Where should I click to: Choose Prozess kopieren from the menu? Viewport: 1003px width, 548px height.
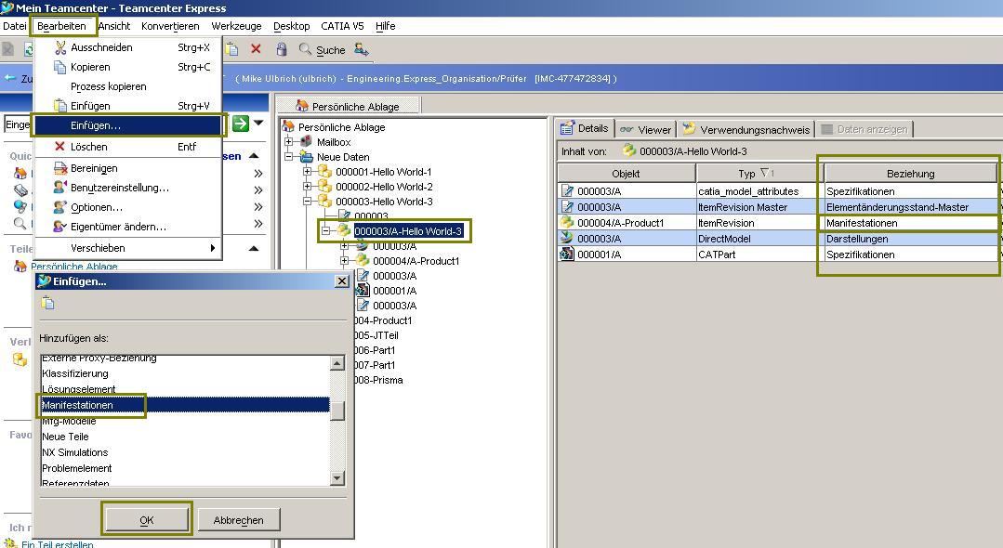(x=128, y=86)
